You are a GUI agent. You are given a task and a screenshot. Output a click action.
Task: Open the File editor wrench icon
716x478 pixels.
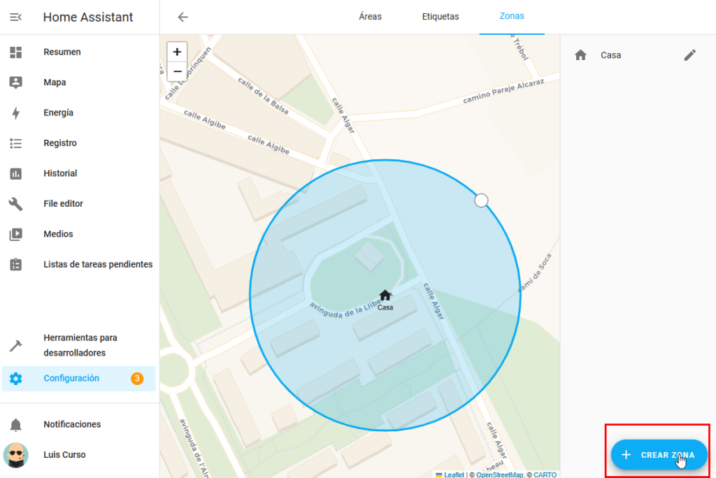15,203
